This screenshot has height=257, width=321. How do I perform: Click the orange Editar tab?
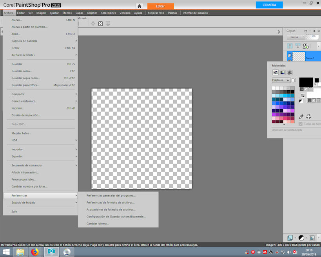(160, 6)
